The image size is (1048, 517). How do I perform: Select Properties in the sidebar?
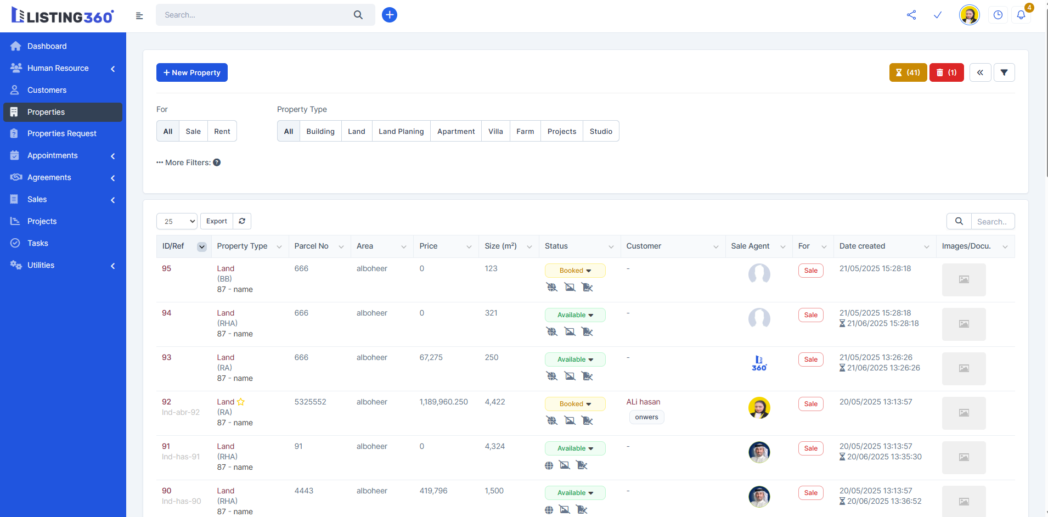(63, 112)
